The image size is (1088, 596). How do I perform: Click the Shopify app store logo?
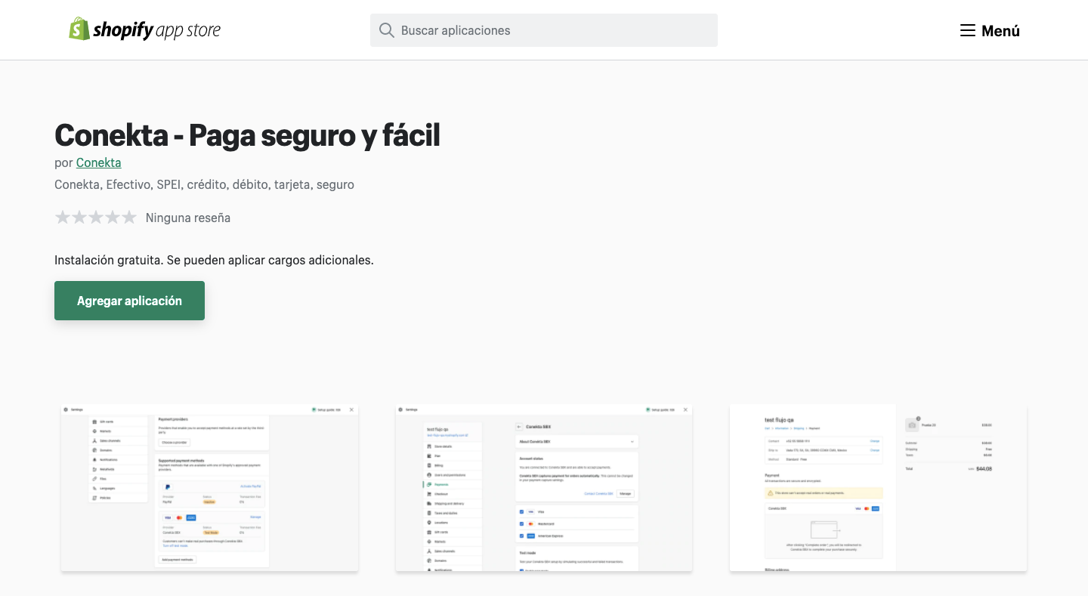pos(145,29)
